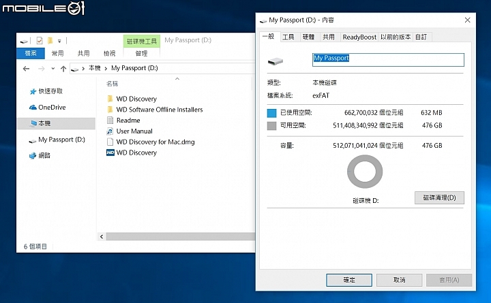Click the blue used space color swatch

(x=272, y=113)
